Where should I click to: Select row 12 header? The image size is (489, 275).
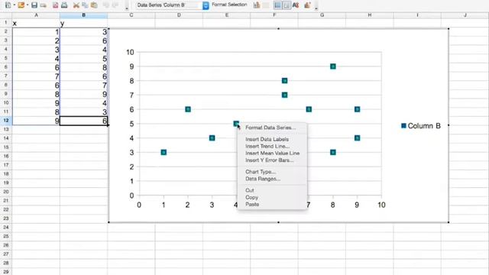(6, 121)
